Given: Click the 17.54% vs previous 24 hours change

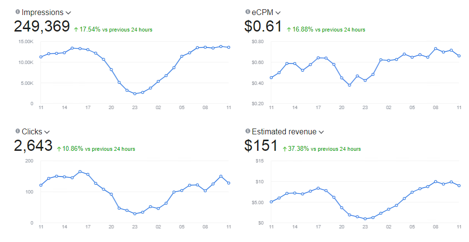Looking at the screenshot, I should (x=113, y=30).
